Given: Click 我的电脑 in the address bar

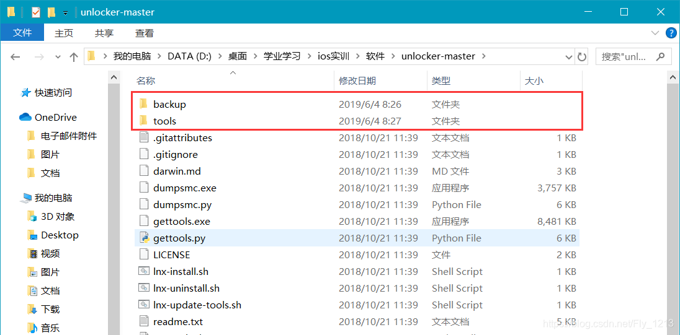Looking at the screenshot, I should [x=132, y=56].
